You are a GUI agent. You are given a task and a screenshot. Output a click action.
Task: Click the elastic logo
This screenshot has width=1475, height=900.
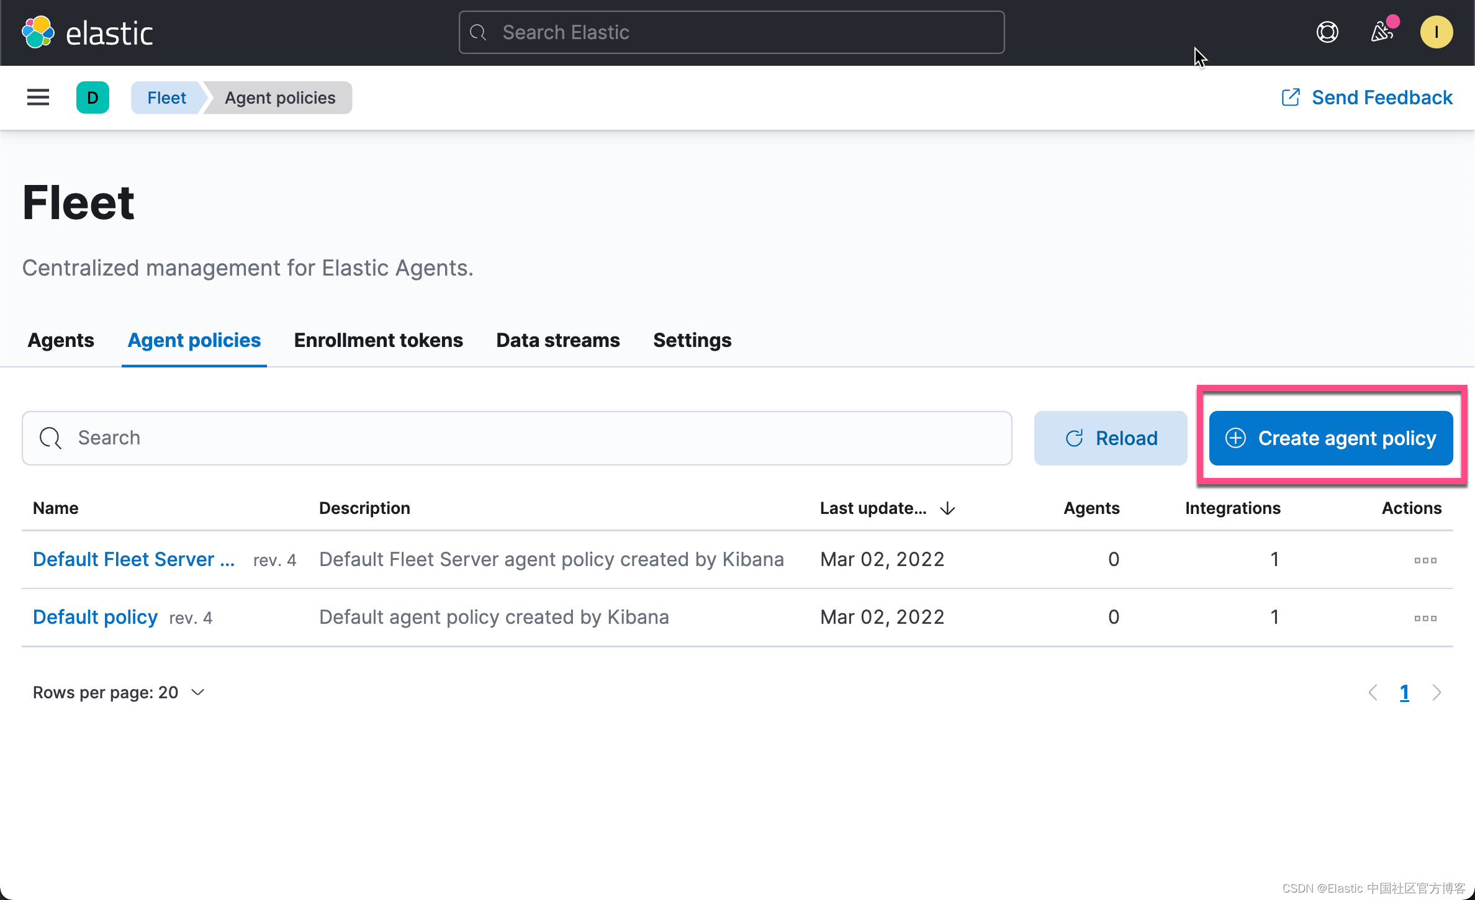point(88,32)
